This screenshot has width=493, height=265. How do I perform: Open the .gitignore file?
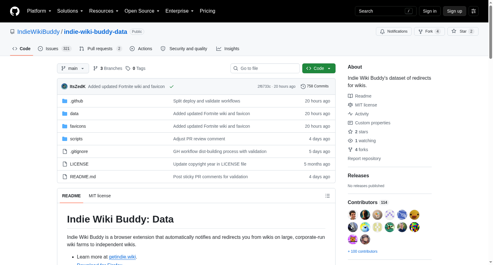(79, 151)
